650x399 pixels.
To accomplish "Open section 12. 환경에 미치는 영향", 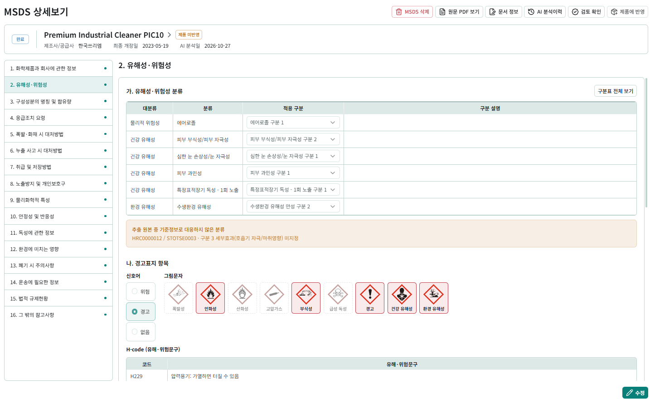I will pos(58,249).
